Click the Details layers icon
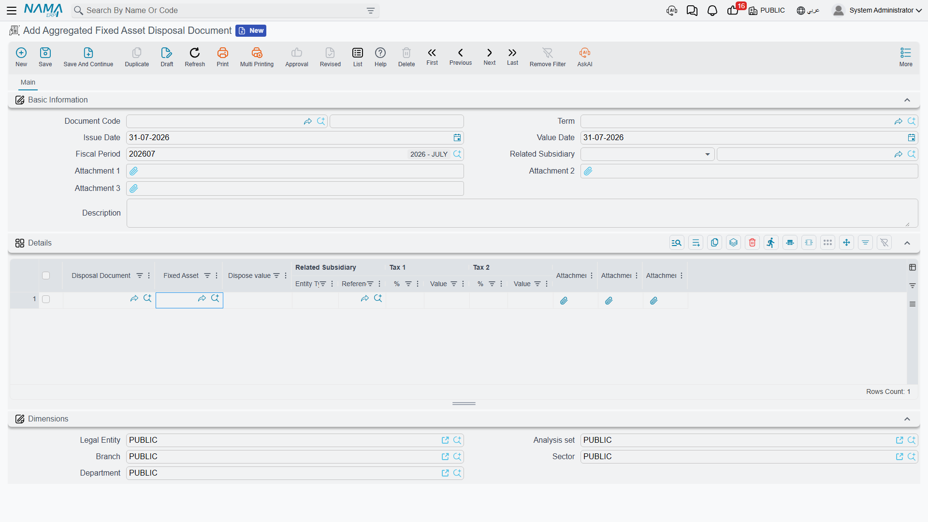Image resolution: width=928 pixels, height=522 pixels. (733, 243)
